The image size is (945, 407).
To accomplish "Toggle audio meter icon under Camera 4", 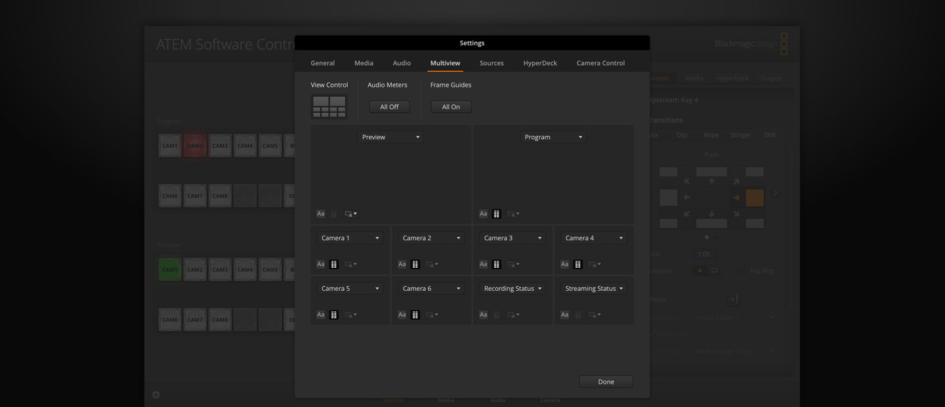I will tap(578, 265).
